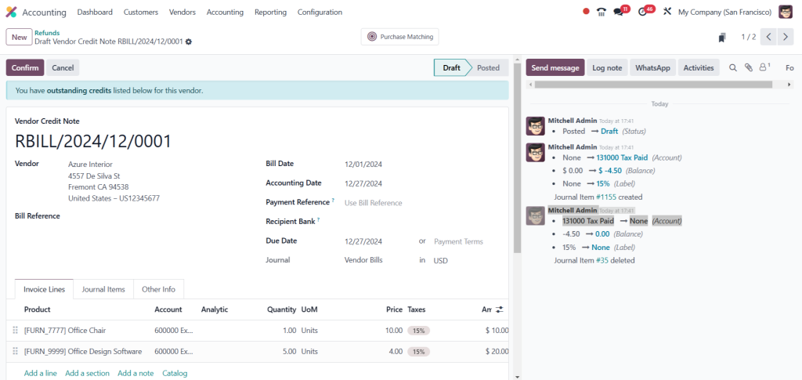Open Journal field Vendor Bills

363,260
